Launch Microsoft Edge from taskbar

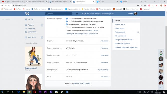[x=19, y=92]
